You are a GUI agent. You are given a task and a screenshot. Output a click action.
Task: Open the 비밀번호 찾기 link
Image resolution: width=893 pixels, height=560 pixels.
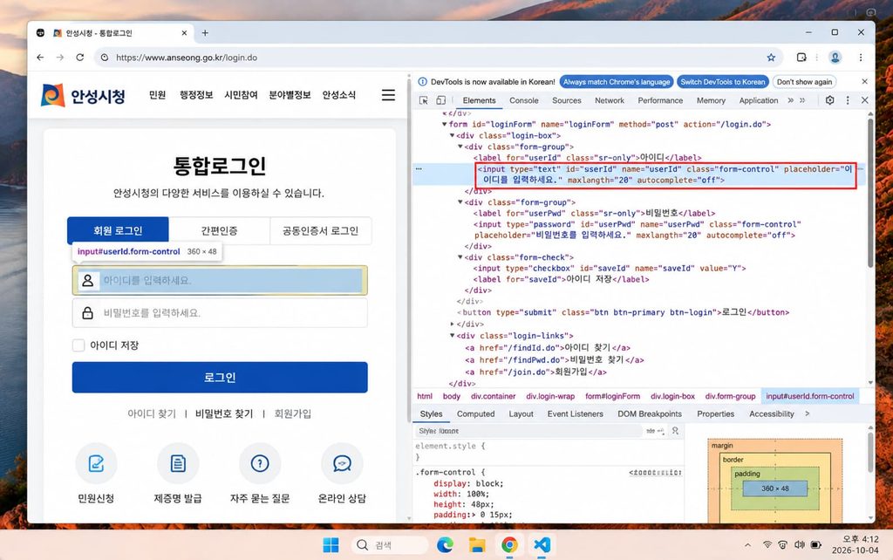tap(224, 413)
